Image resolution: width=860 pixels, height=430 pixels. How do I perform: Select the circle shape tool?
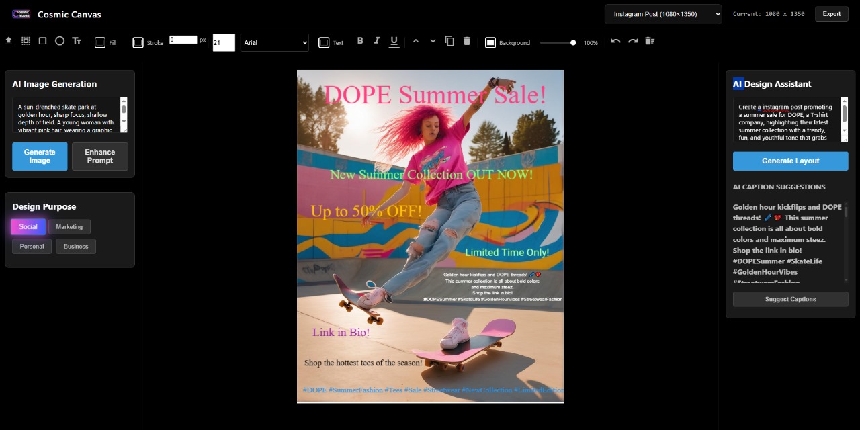[x=60, y=41]
